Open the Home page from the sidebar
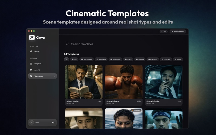Screen dimensions: 216x135 (x=42, y=51)
